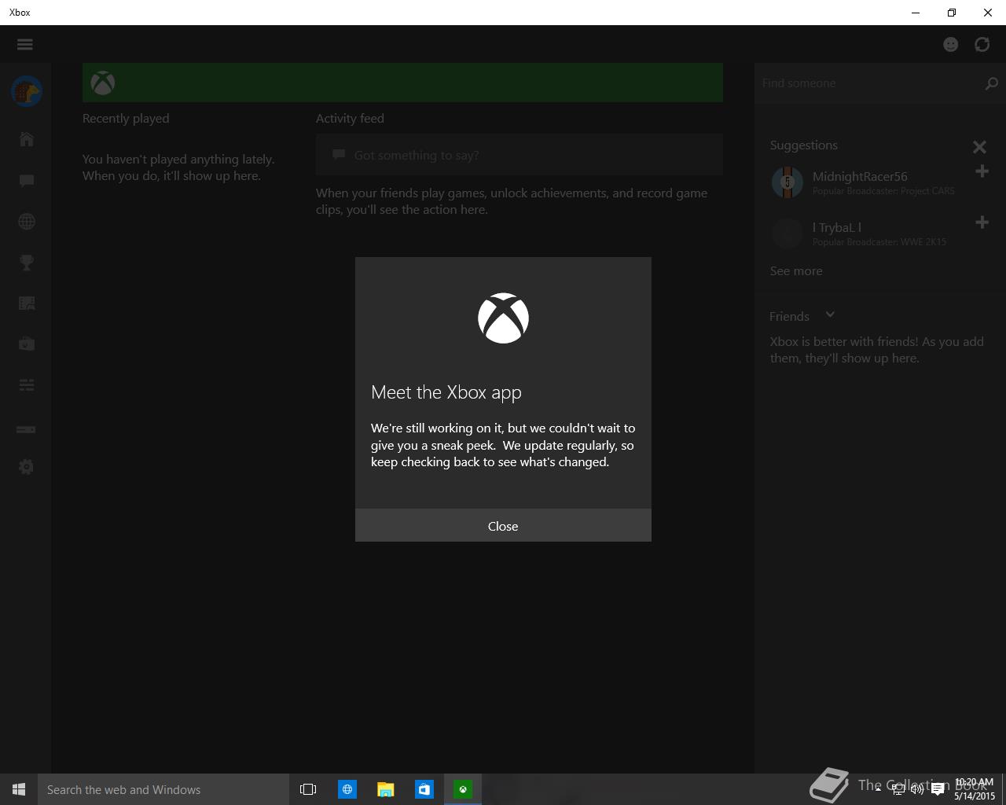
Task: Open Connect console icon
Action: point(26,429)
